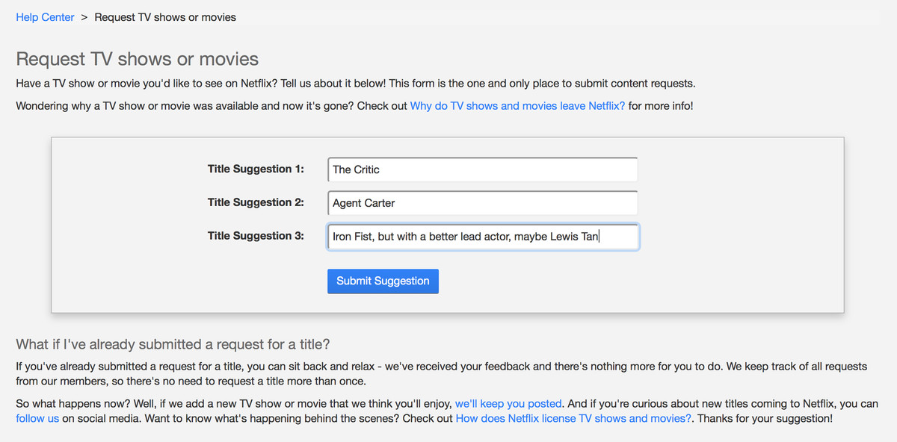The height and width of the screenshot is (442, 897).
Task: Follow the 'follow us' social media link
Action: click(37, 418)
